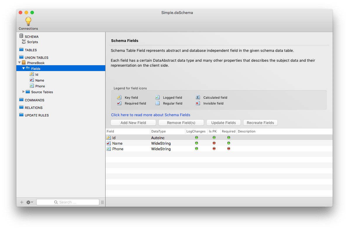
Task: Toggle Is PK indicator for Phone field
Action: pyautogui.click(x=214, y=148)
